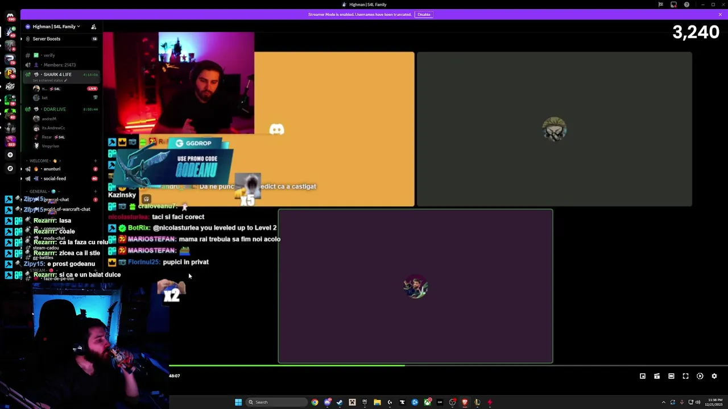728x409 pixels.
Task: Click the green stream progress bar
Action: pos(287,366)
